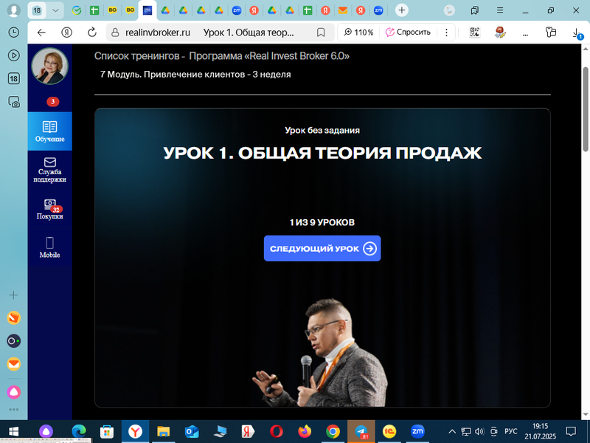590x443 pixels.
Task: Open the QR code icon in toolbar
Action: [475, 32]
